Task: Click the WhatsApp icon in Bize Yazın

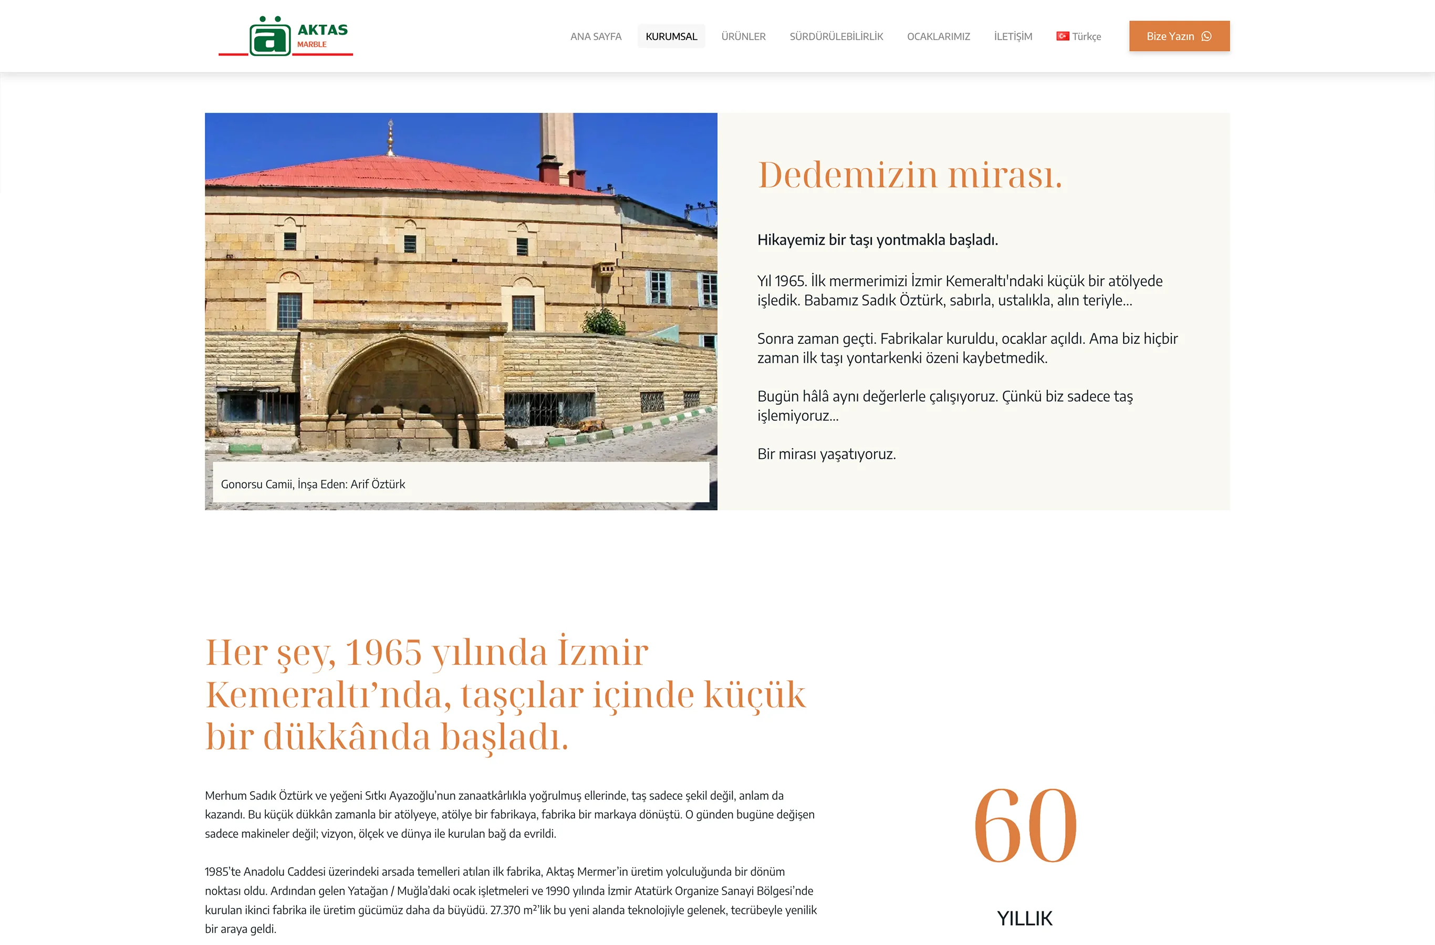Action: point(1207,36)
